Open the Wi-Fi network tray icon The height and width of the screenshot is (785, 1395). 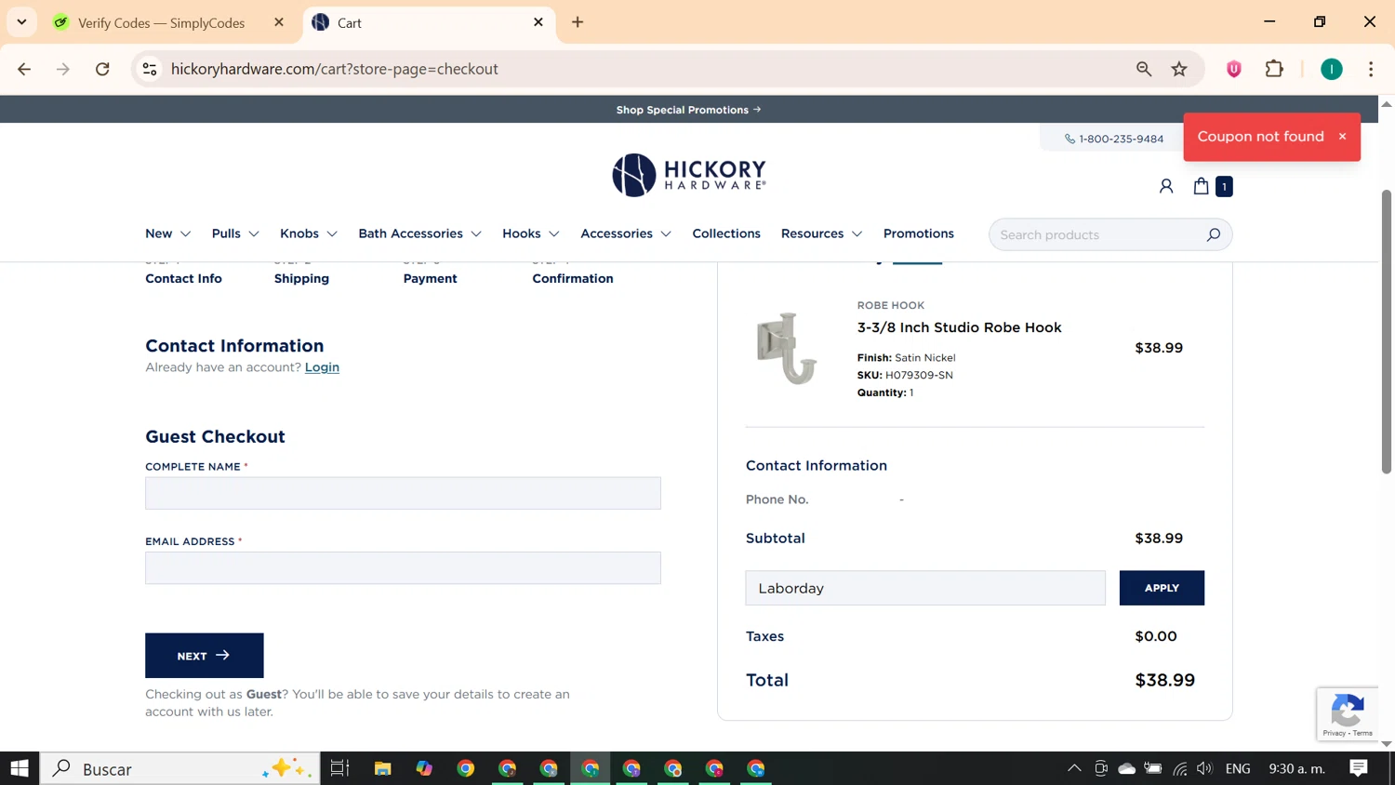click(1179, 768)
